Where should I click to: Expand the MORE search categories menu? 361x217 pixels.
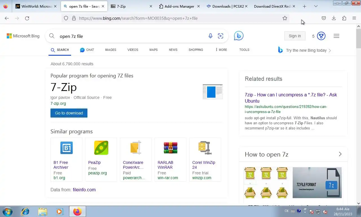click(221, 50)
